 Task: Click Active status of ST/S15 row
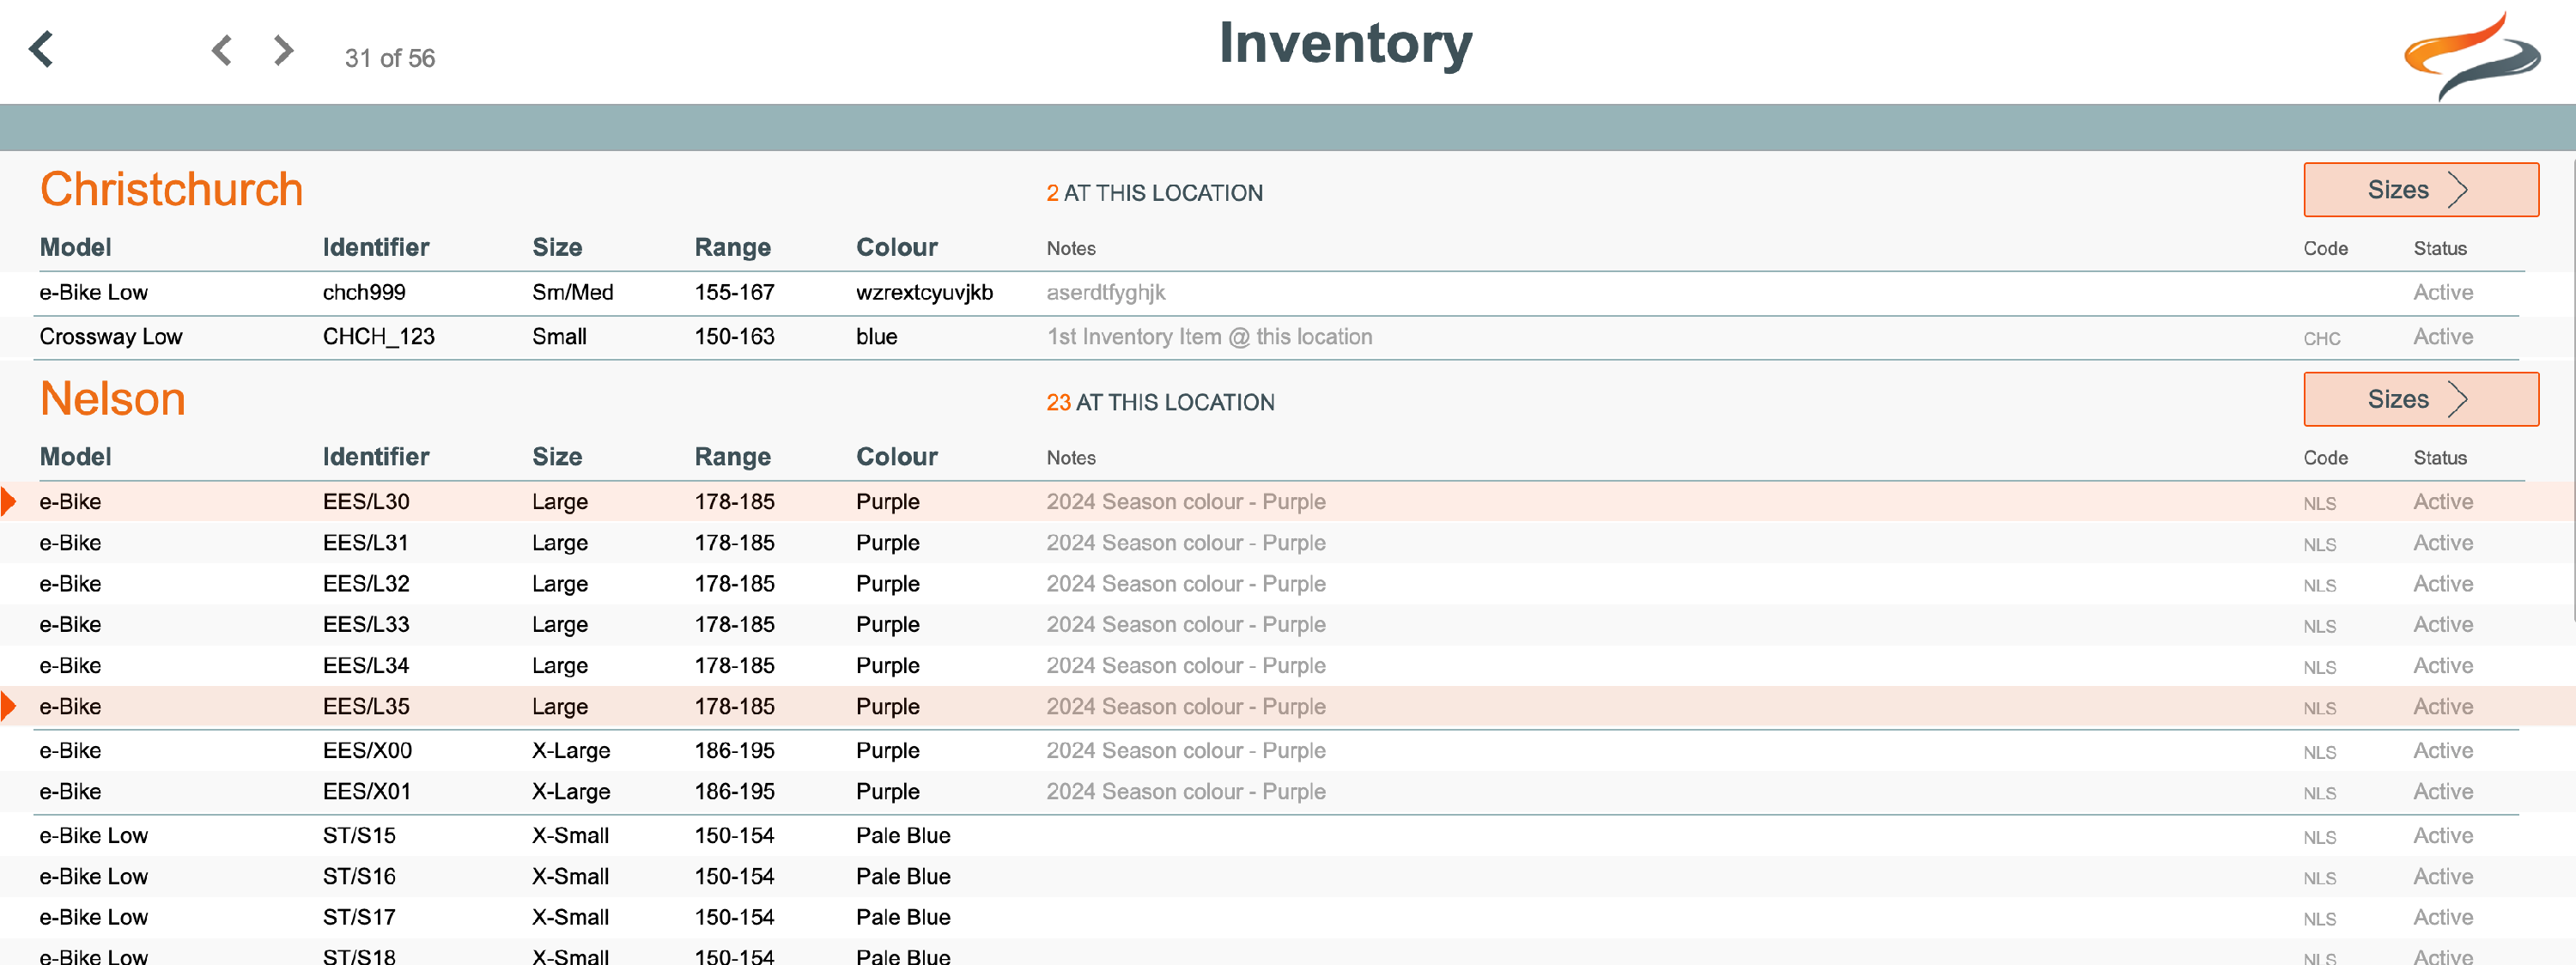tap(2442, 835)
